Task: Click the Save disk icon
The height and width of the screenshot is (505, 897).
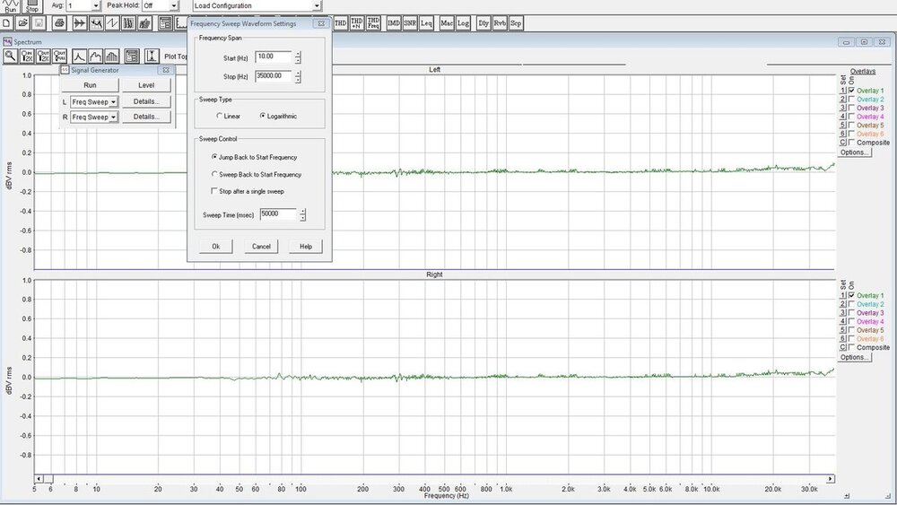Action: (39, 23)
